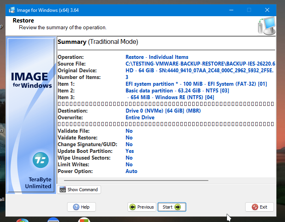Click the Show Command button
Image resolution: width=285 pixels, height=222 pixels.
79,190
